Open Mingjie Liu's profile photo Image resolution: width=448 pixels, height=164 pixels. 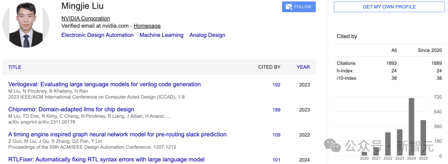point(26,24)
